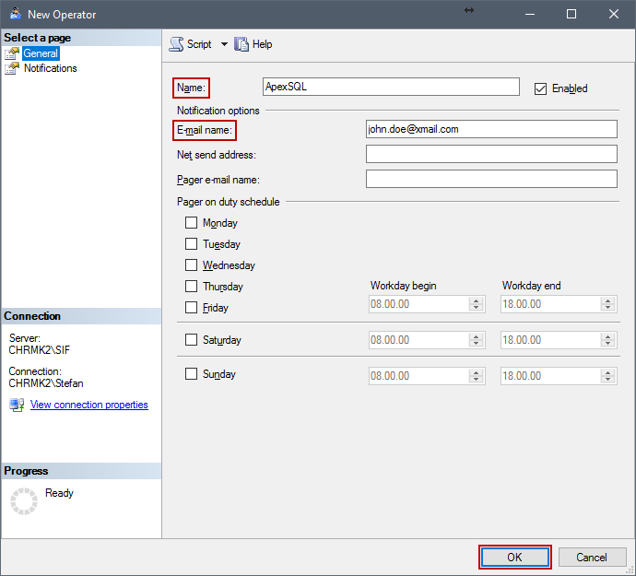The height and width of the screenshot is (576, 636).
Task: Click the resize grip in the dialog corner
Action: [x=630, y=570]
